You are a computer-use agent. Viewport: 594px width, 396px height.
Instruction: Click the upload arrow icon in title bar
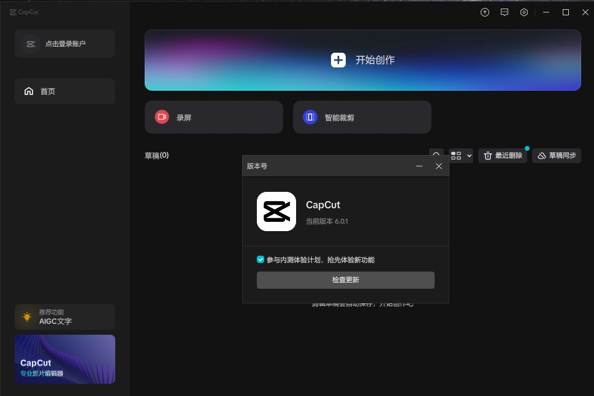pyautogui.click(x=485, y=12)
